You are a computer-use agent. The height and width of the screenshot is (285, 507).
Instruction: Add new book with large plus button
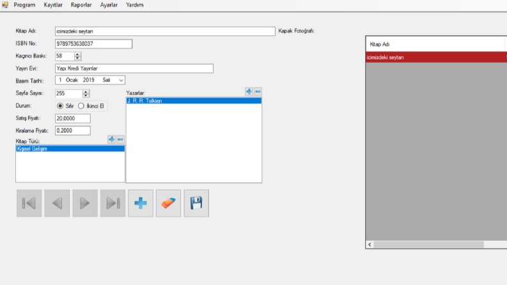coord(140,203)
